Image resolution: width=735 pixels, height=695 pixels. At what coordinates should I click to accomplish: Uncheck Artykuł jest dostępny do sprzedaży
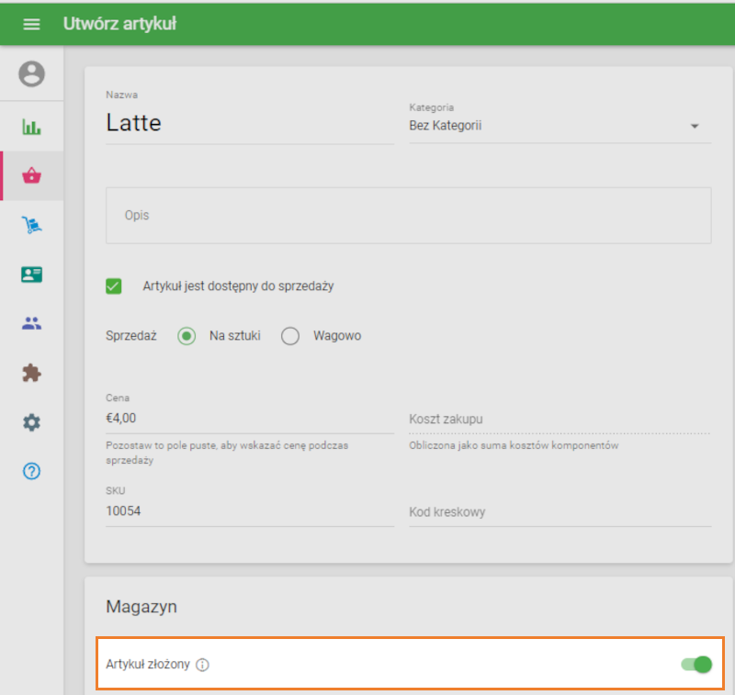pyautogui.click(x=114, y=286)
